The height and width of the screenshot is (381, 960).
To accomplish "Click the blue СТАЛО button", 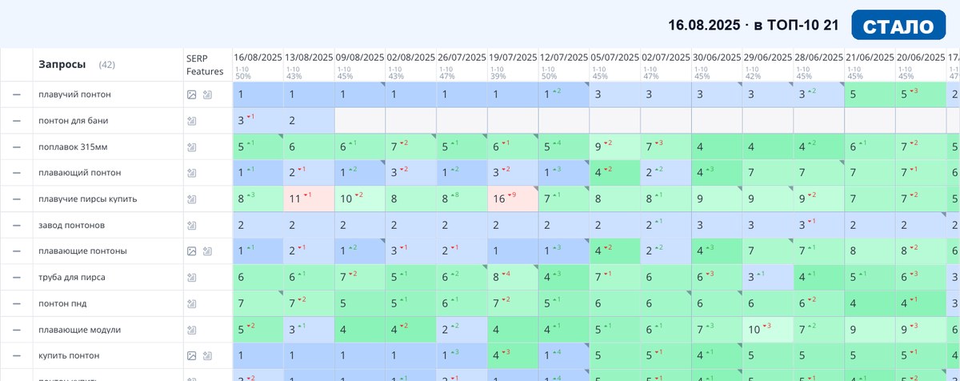I will click(x=898, y=25).
